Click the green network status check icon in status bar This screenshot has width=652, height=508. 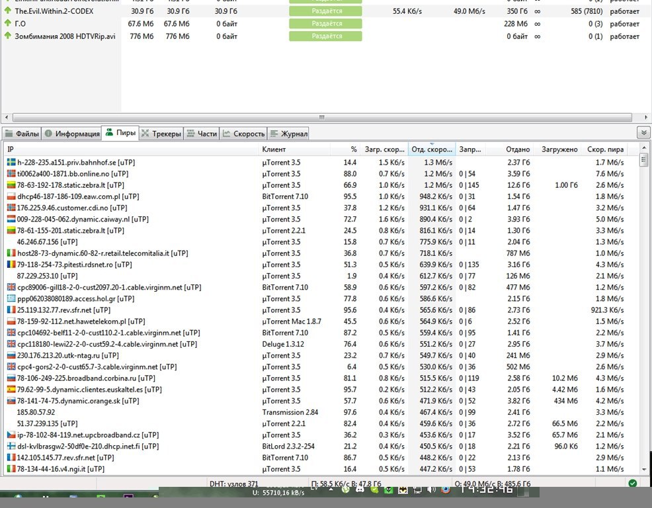point(632,483)
